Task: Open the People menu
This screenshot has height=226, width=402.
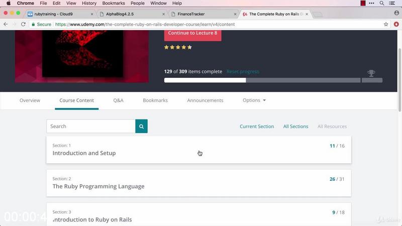Action: (137, 3)
